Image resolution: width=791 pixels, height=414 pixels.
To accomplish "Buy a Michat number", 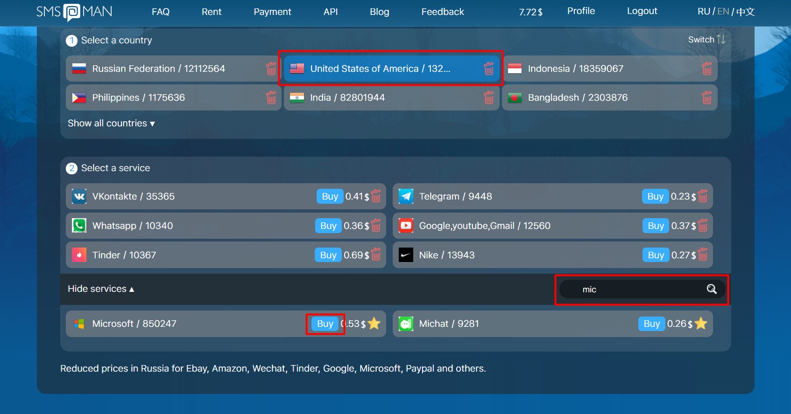I will [651, 324].
